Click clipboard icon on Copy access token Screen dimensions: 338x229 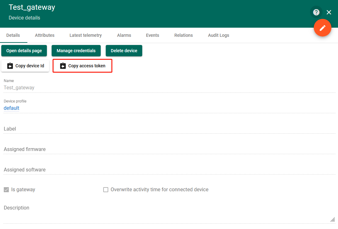coord(63,66)
